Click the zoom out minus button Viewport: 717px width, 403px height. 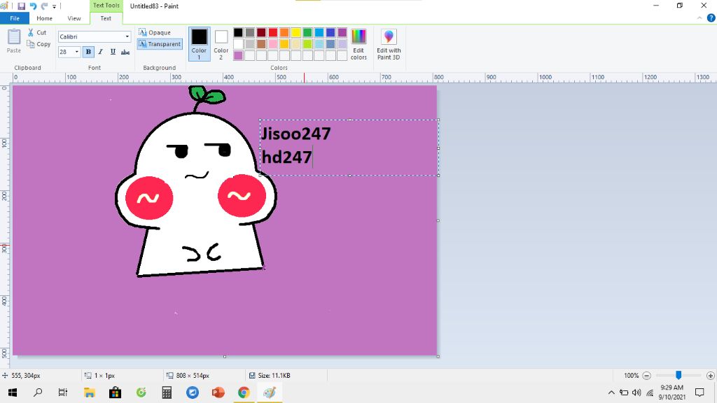point(646,376)
